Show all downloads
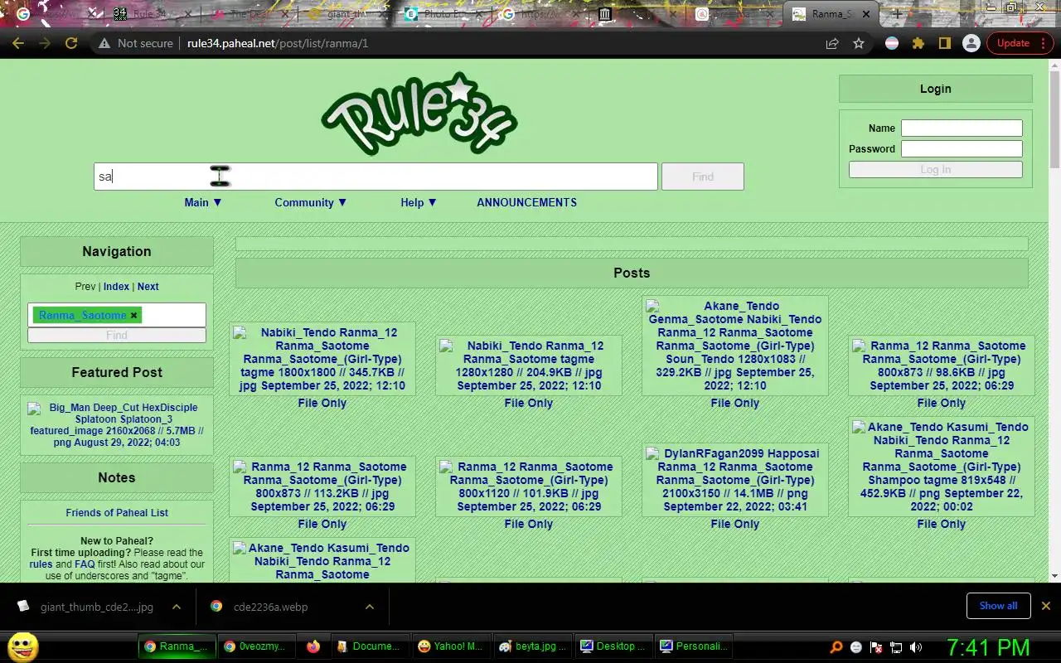This screenshot has height=663, width=1061. tap(998, 606)
